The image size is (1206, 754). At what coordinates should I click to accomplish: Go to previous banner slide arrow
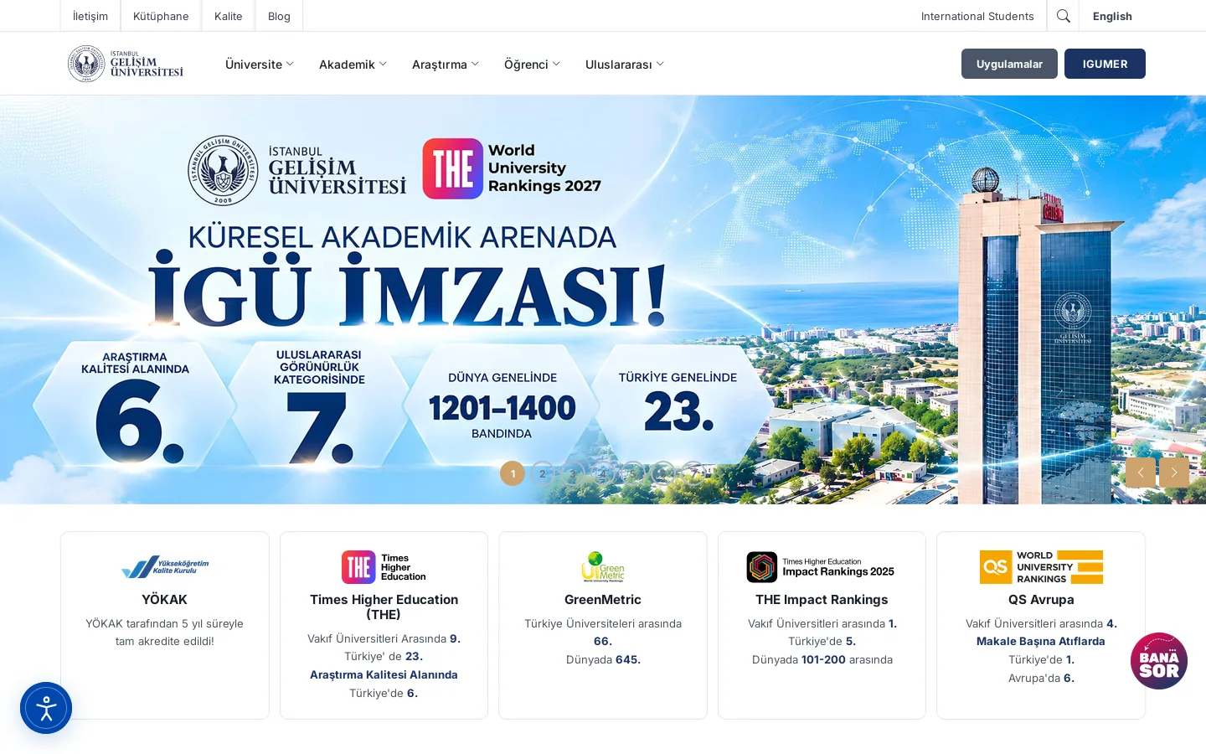click(1140, 473)
